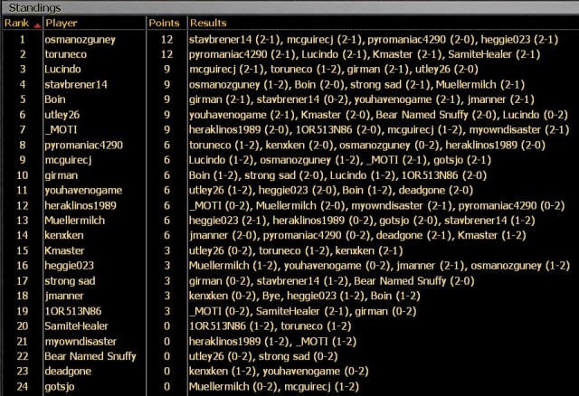
Task: Click the Results column header
Action: 384,23
